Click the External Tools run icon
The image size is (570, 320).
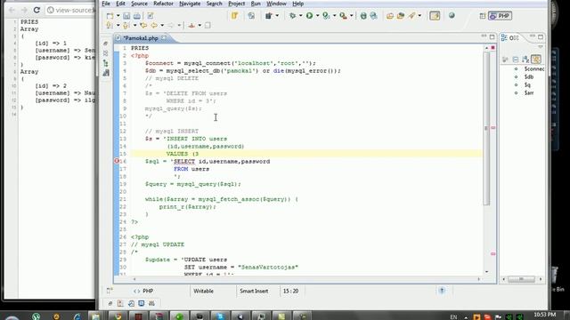[x=343, y=16]
